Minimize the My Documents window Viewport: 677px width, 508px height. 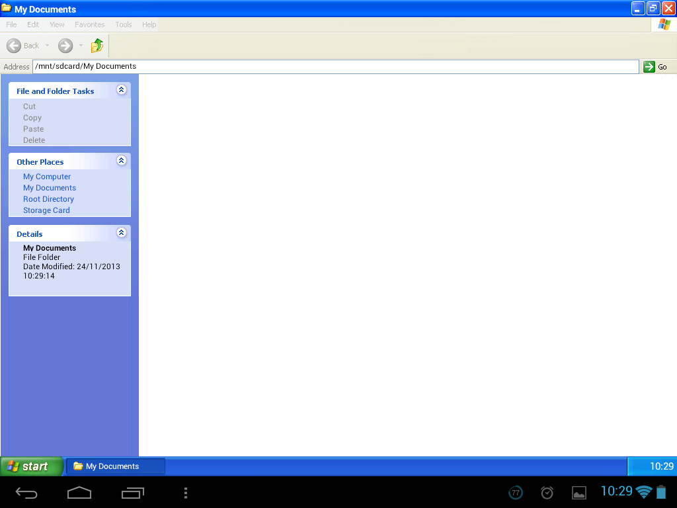tap(638, 8)
